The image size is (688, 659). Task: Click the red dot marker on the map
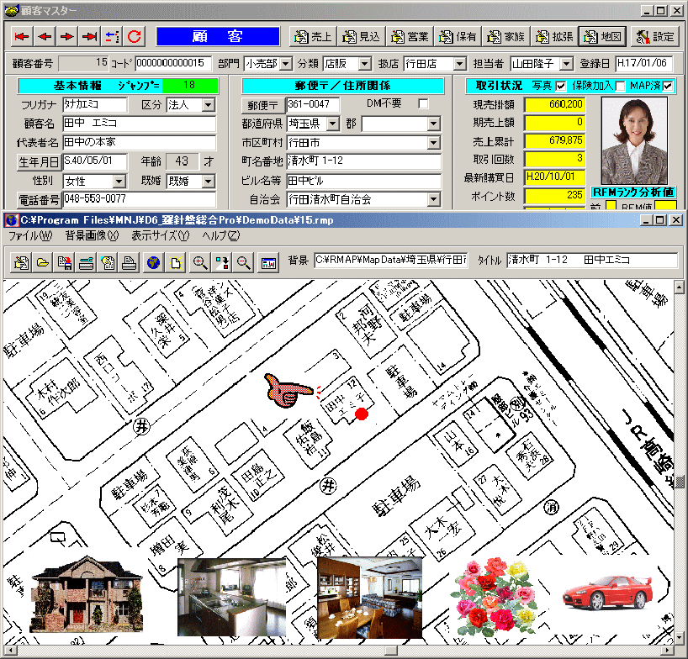click(x=362, y=414)
